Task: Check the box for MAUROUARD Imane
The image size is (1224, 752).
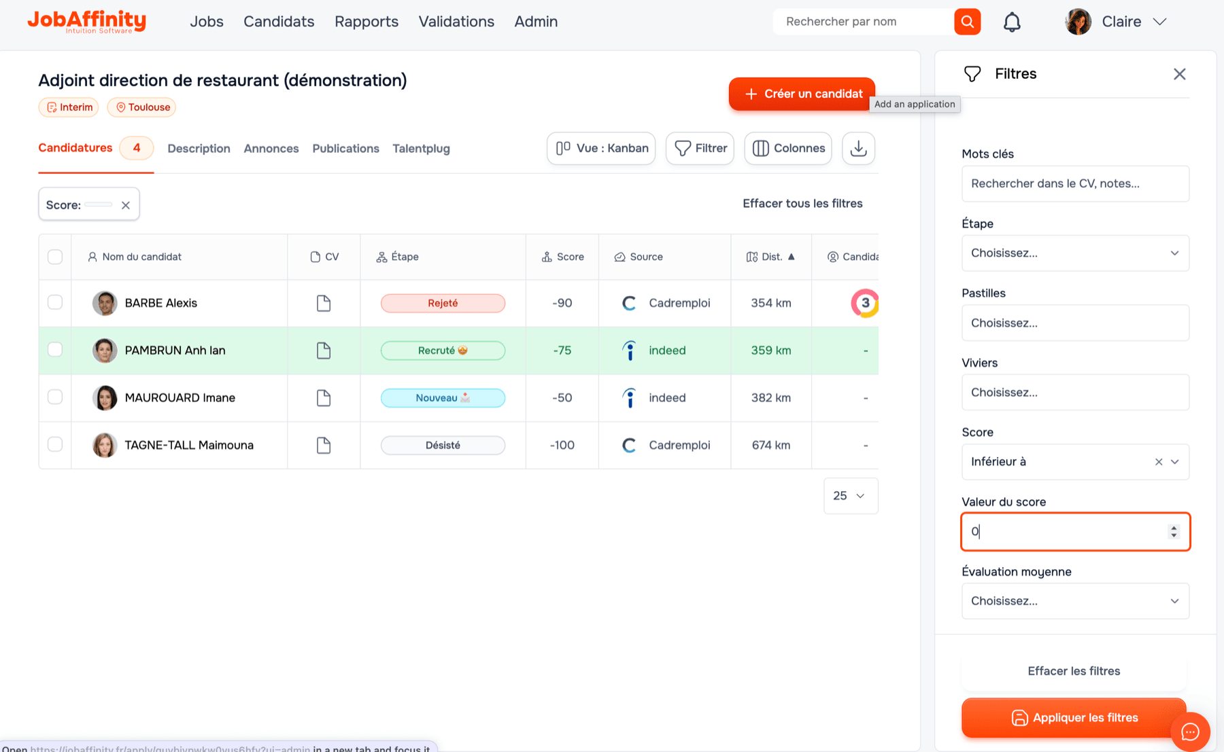Action: pos(55,397)
